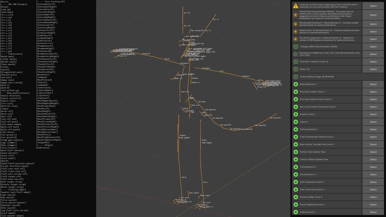Click the [Substance] entry in list

click(x=43, y=147)
